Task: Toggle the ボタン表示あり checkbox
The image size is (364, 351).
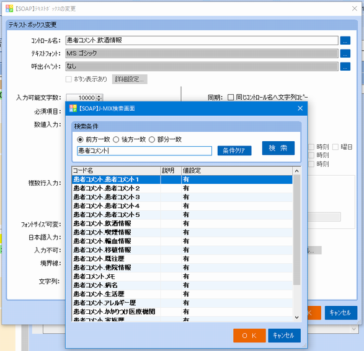Action: click(x=68, y=79)
